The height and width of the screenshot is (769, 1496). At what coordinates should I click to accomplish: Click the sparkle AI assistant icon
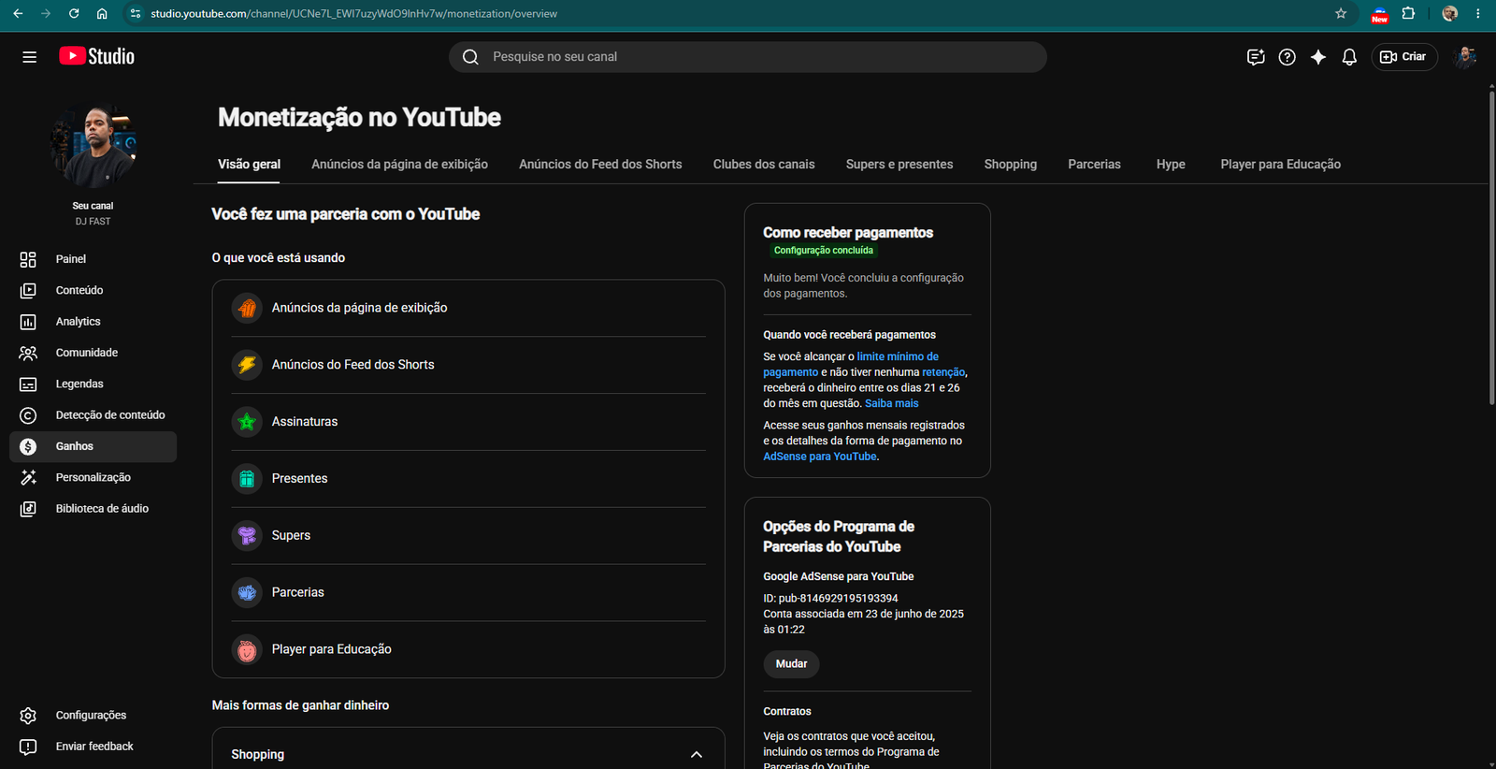coord(1318,57)
